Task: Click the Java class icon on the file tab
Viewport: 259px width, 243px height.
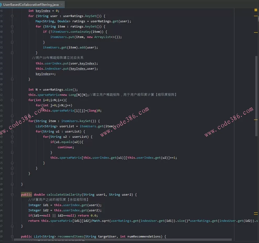Action: [x=1, y=5]
